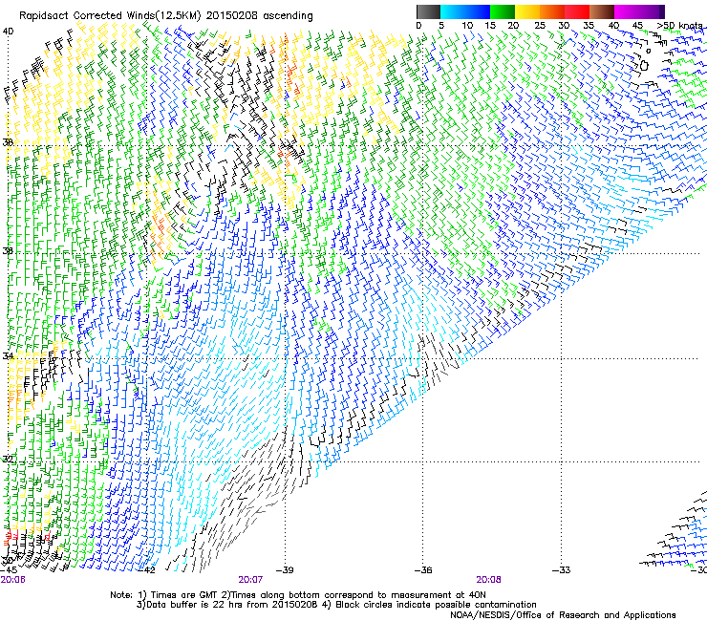707x621 pixels.
Task: Click the black contamination circle near top right
Action: tap(644, 66)
